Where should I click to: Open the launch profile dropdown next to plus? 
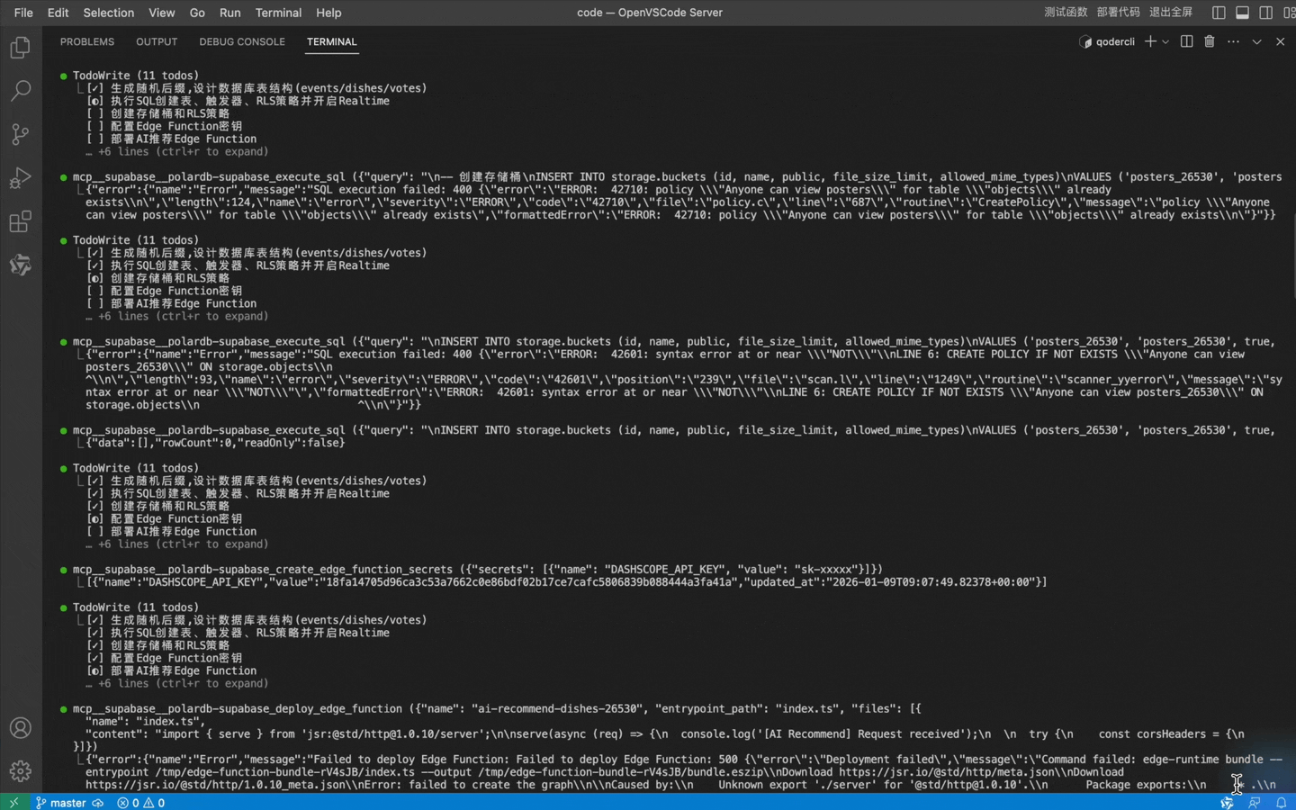[x=1165, y=41]
